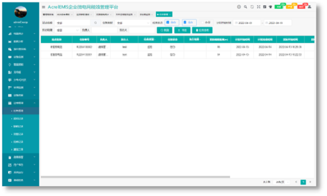Open the 故障报警 sidebar menu

[21, 157]
